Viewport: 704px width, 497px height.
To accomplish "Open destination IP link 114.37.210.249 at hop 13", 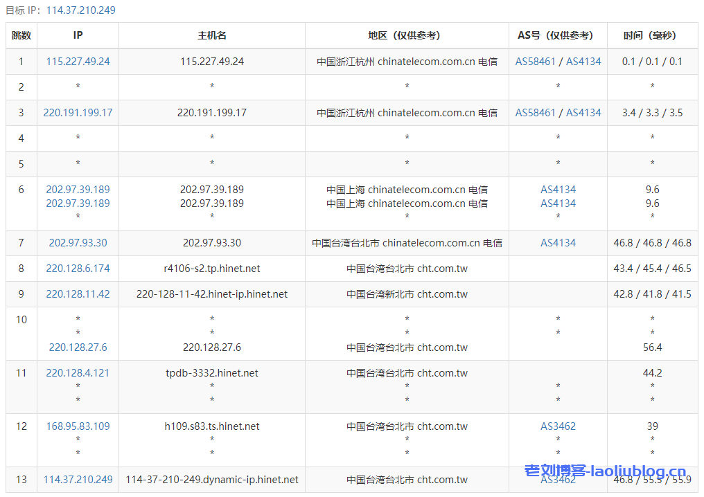I will [78, 480].
